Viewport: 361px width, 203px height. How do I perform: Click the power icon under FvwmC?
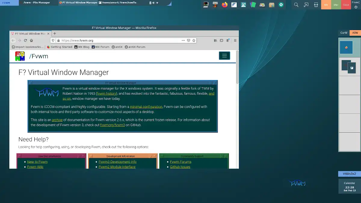(x=356, y=7)
